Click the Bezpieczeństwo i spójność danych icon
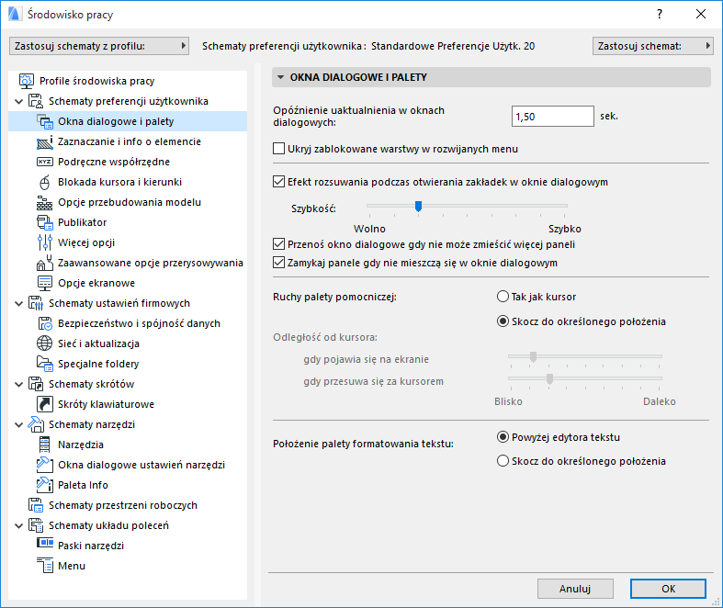The width and height of the screenshot is (723, 608). click(x=45, y=323)
